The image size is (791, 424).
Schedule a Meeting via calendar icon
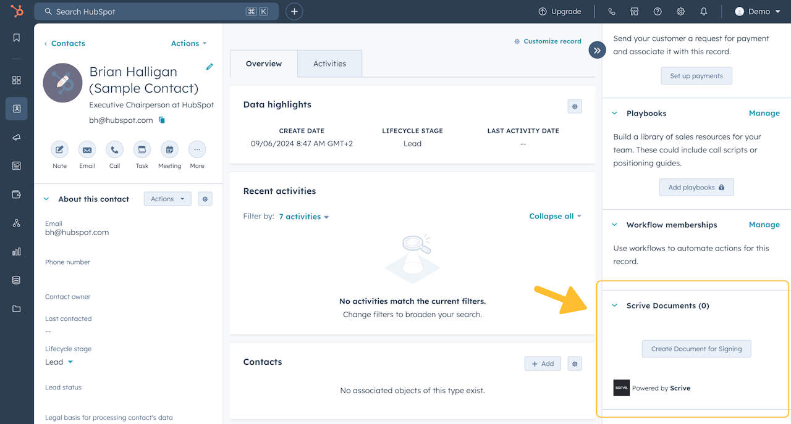pos(169,149)
